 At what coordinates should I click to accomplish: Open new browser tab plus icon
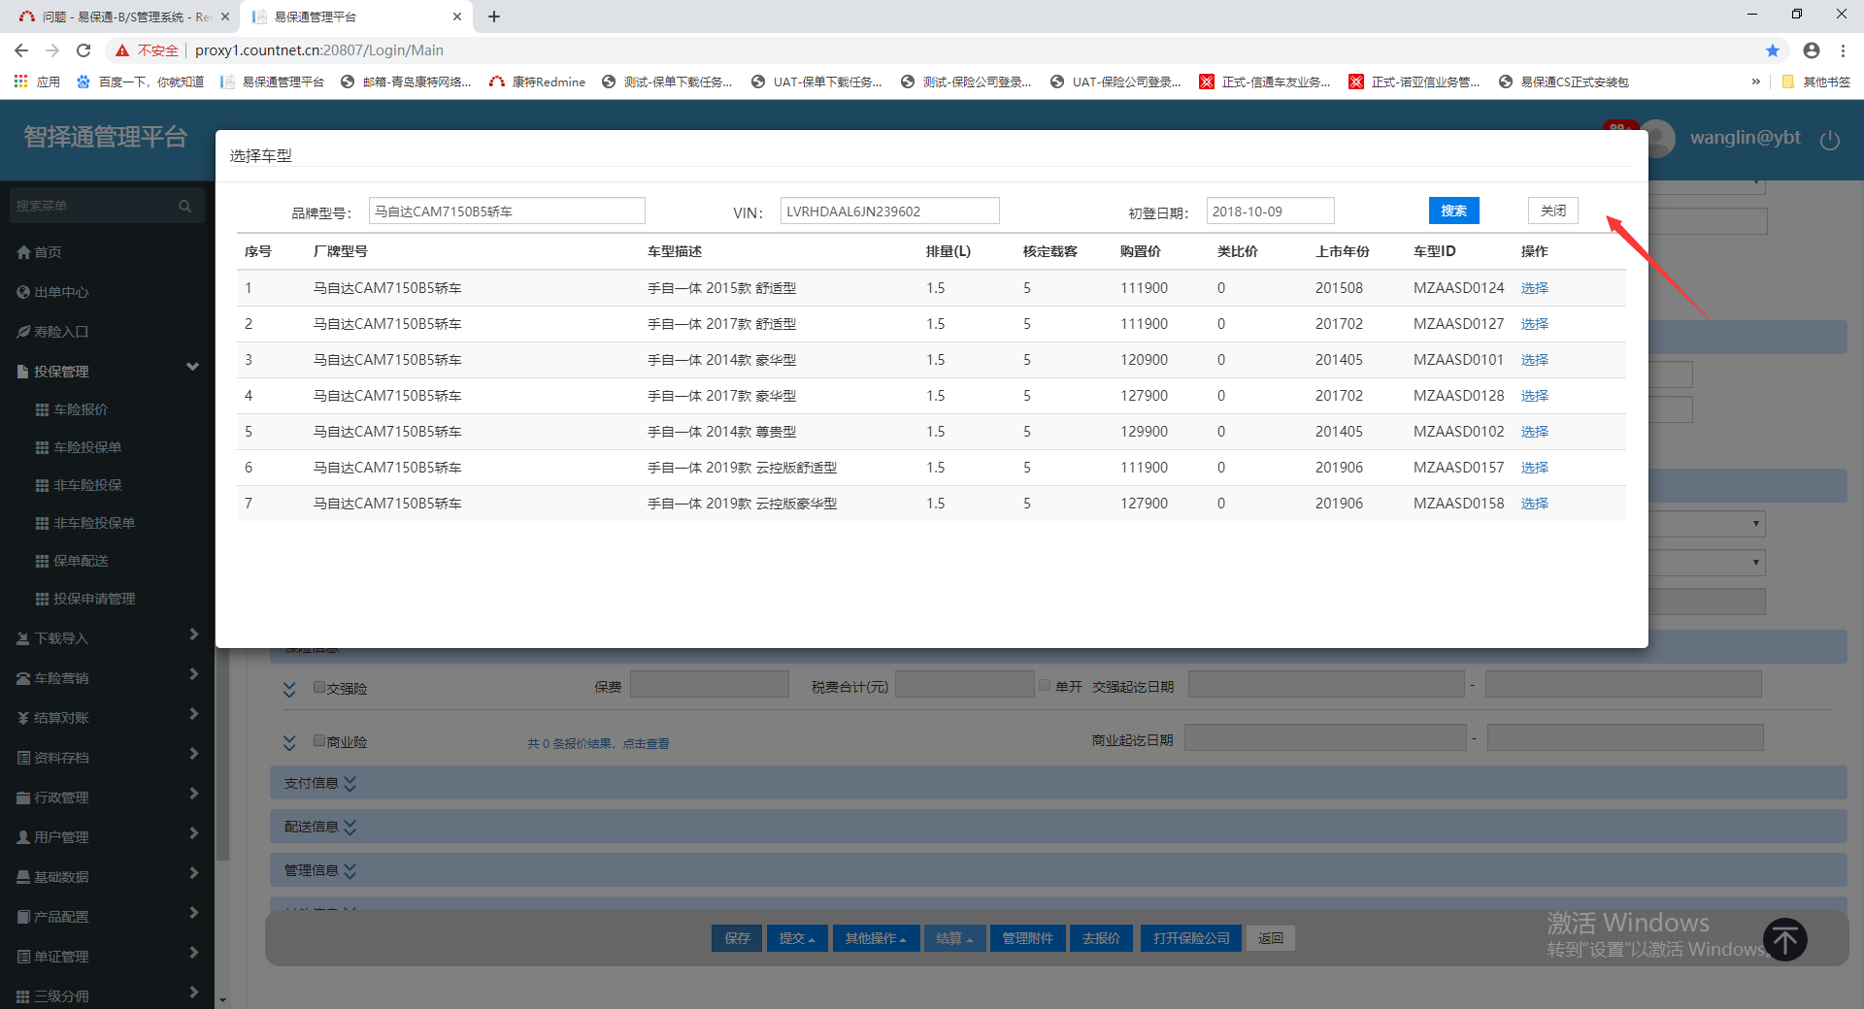pyautogui.click(x=494, y=16)
